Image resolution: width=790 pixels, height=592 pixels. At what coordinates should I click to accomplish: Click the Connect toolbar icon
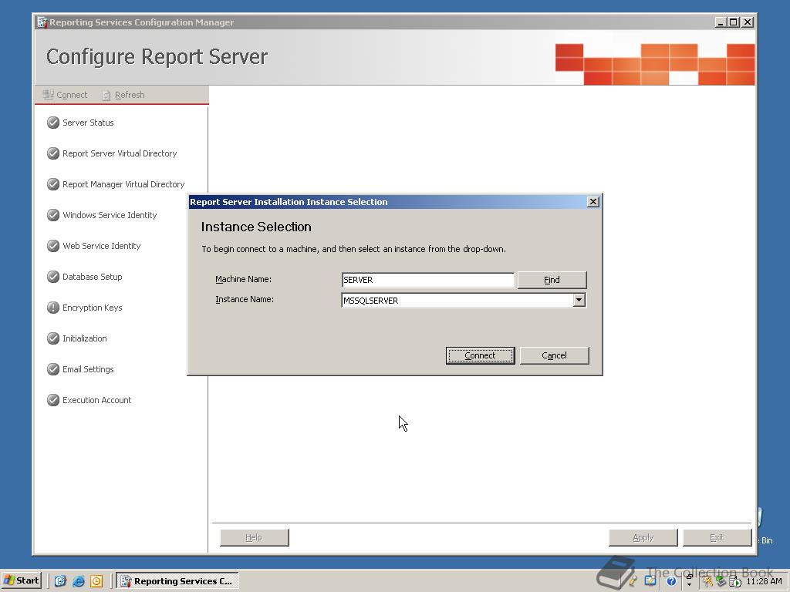(49, 95)
